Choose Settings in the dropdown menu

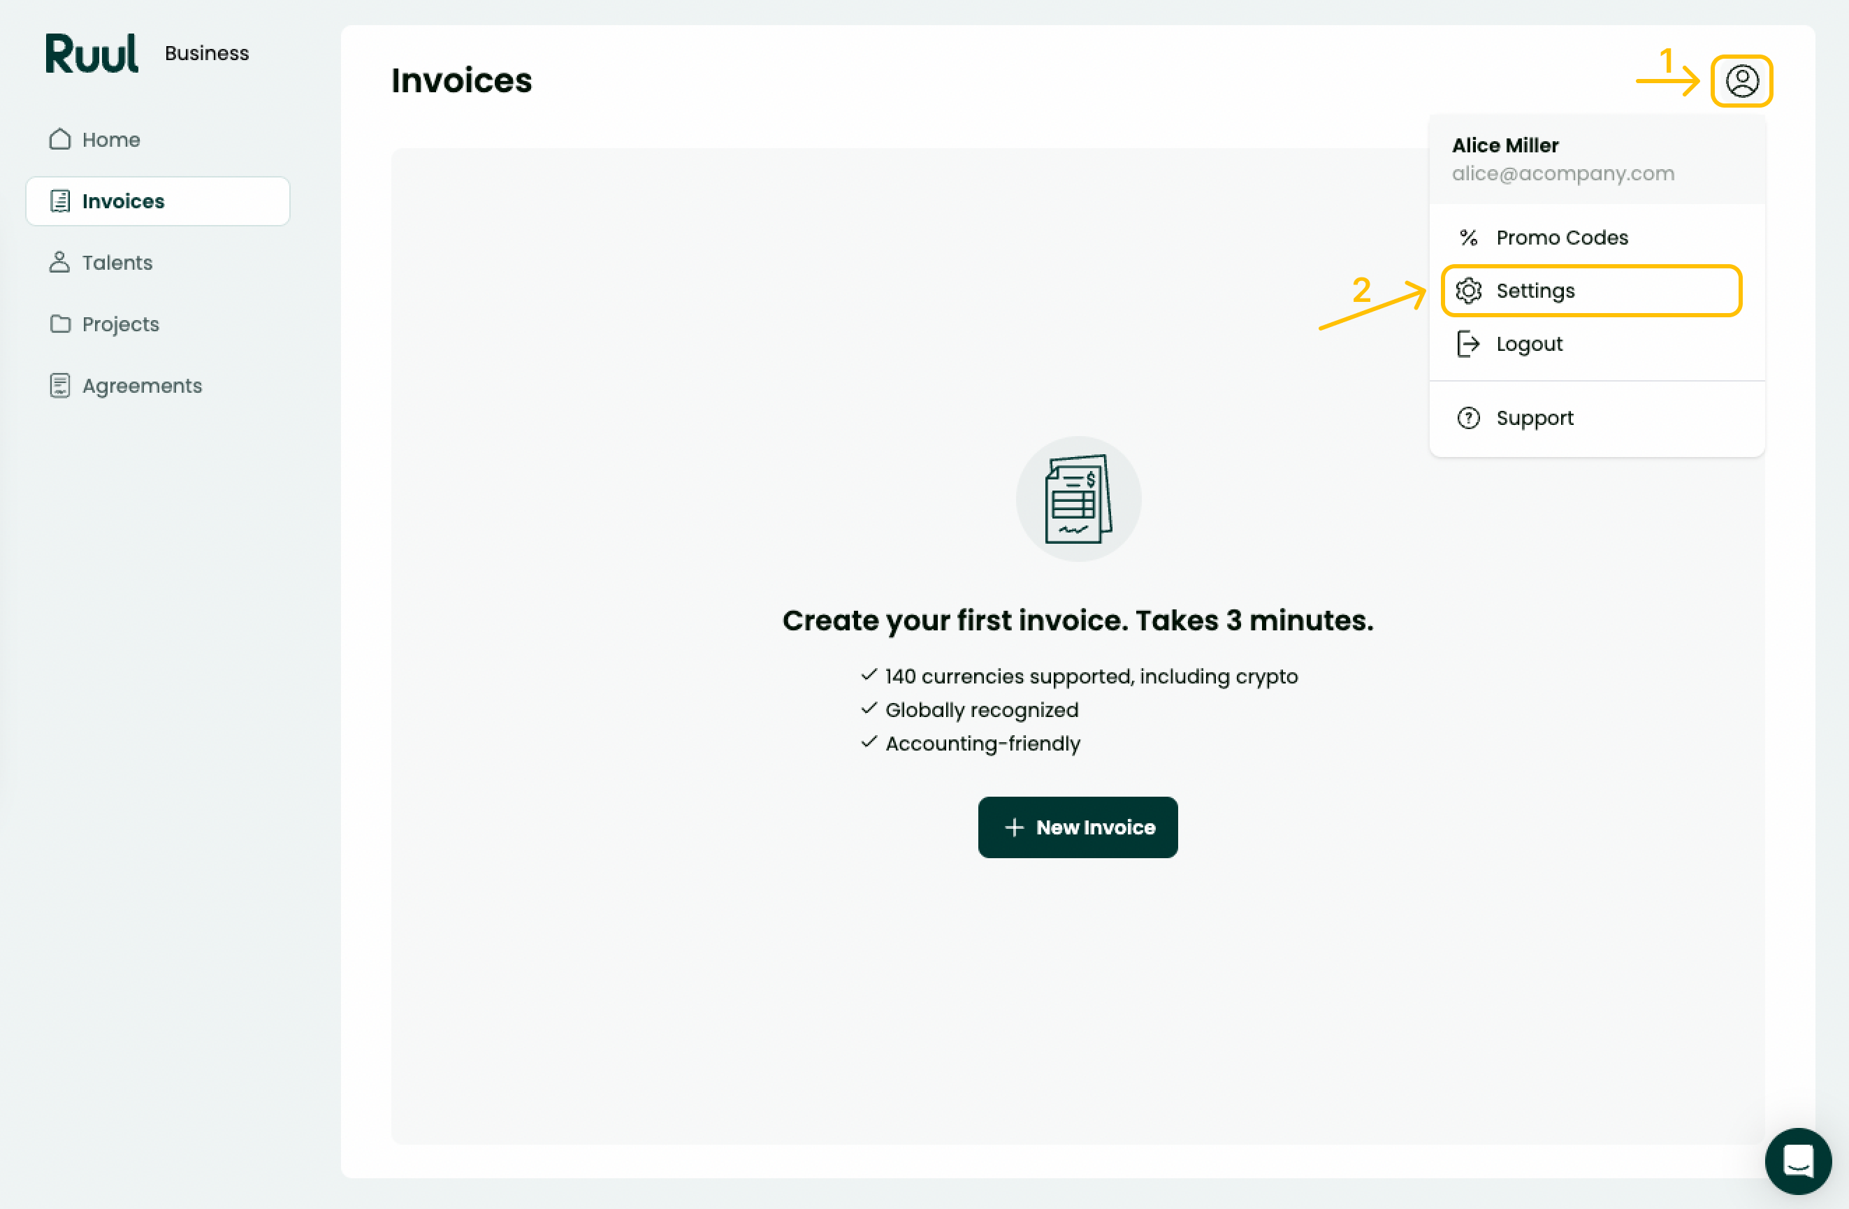1591,291
